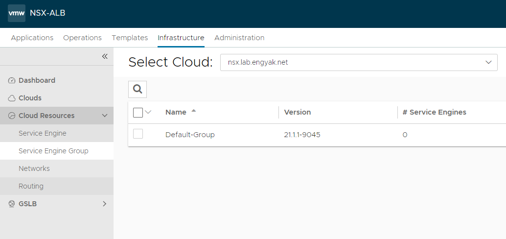
Task: Open selection options arrow beside header checkbox
Action: [x=148, y=112]
